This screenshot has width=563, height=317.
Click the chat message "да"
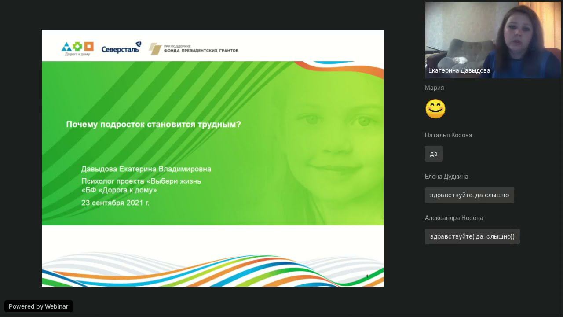point(434,154)
